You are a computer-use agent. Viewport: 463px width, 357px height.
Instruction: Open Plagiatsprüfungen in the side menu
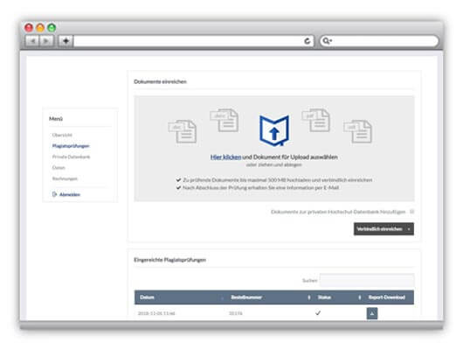point(71,146)
